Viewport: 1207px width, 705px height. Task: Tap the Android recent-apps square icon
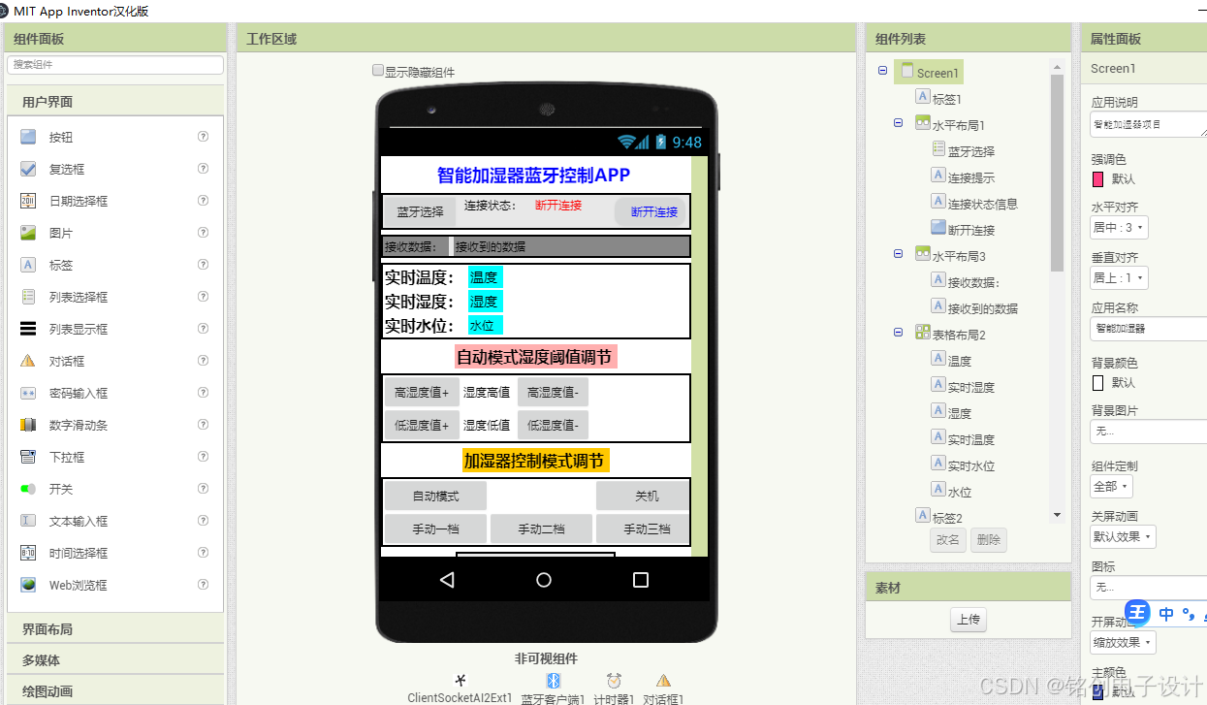coord(640,580)
